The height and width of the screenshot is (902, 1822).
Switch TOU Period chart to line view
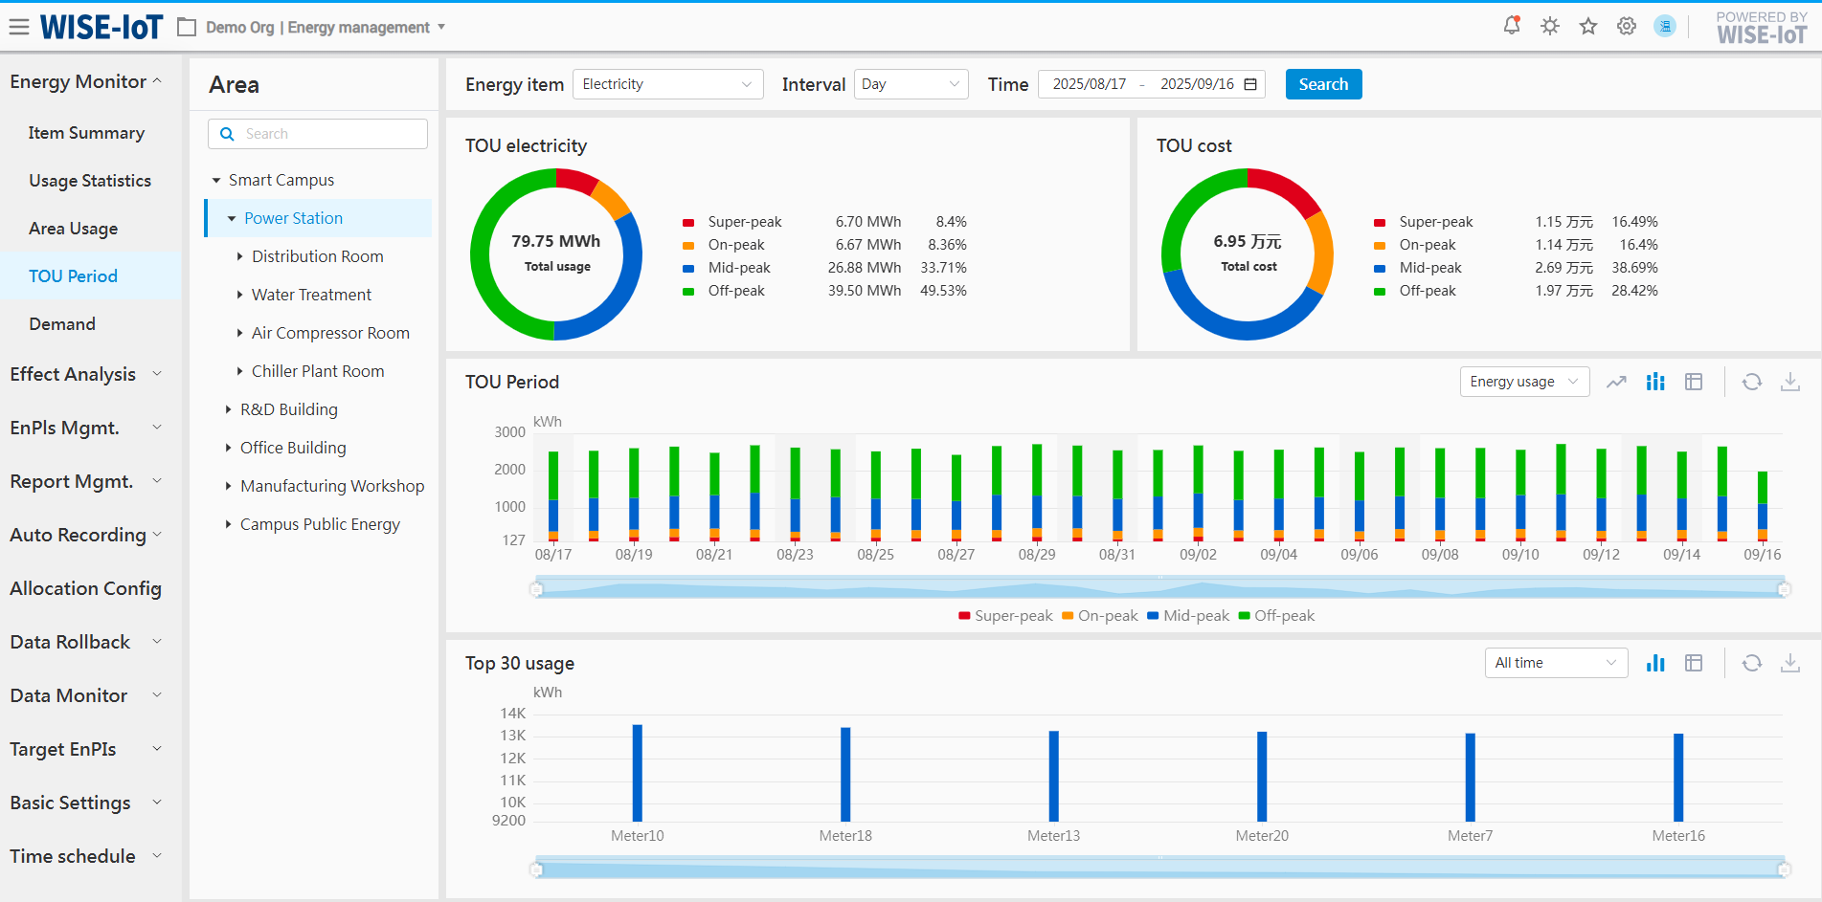[x=1616, y=383]
